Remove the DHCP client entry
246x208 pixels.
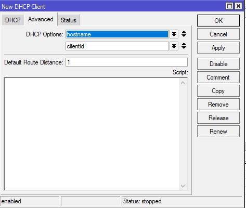(x=218, y=105)
